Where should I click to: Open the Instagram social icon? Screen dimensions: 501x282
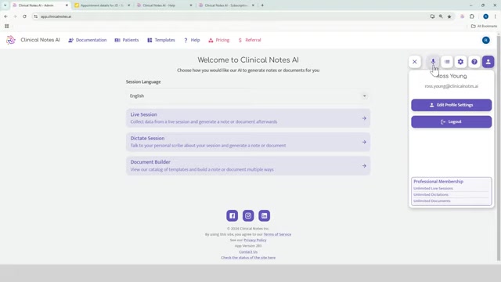(x=248, y=216)
